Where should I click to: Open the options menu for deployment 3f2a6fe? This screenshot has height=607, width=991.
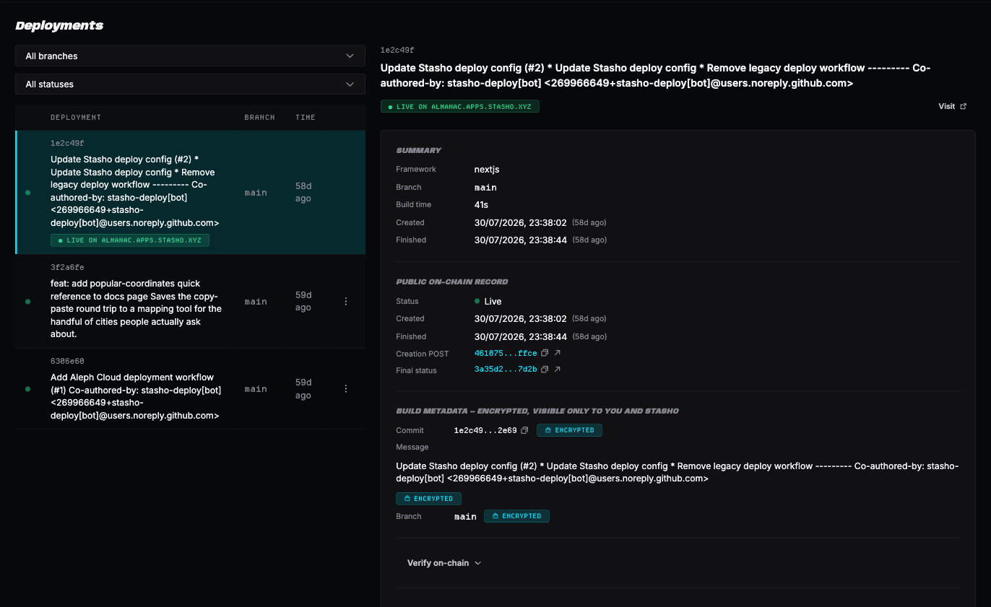pyautogui.click(x=346, y=301)
